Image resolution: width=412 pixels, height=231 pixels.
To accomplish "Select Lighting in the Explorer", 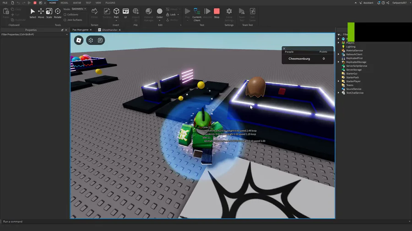I will [351, 47].
